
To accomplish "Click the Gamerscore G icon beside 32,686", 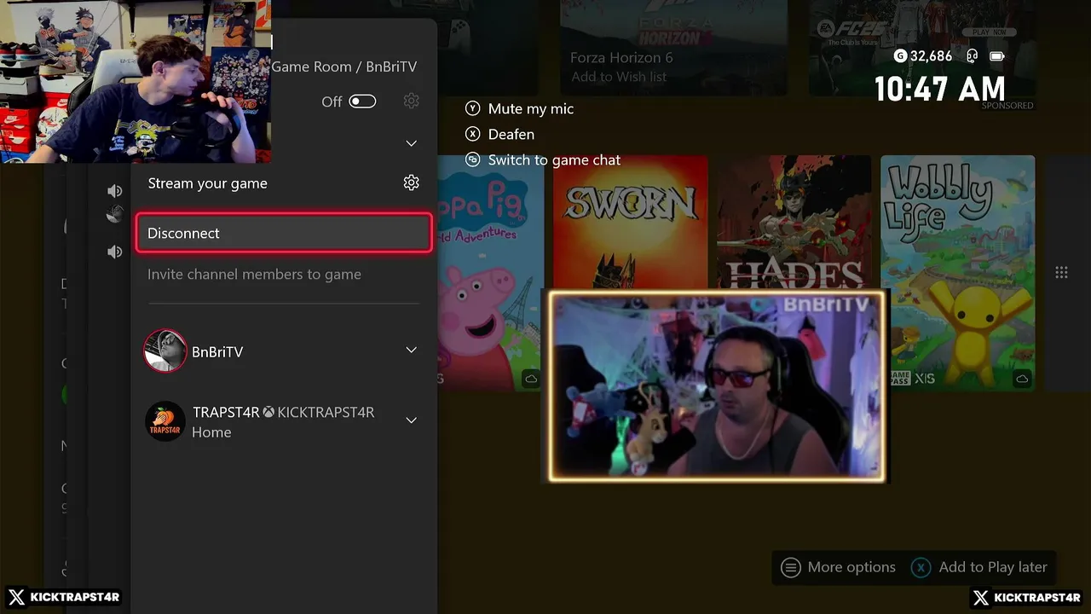I will coord(900,56).
